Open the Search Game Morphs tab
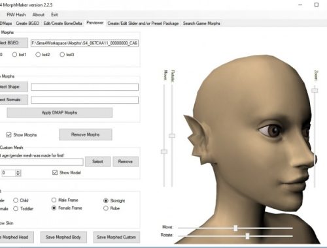Viewport: 327px width, 248px height. (201, 23)
